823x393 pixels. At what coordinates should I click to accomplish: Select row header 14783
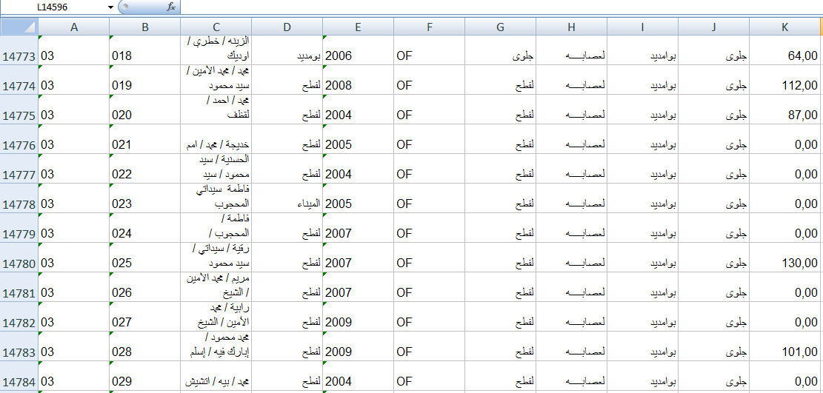click(x=19, y=346)
